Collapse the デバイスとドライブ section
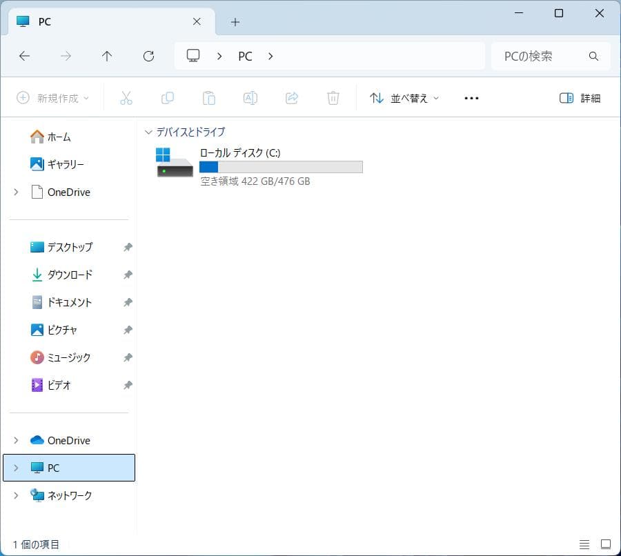Viewport: 621px width, 556px height. [148, 132]
